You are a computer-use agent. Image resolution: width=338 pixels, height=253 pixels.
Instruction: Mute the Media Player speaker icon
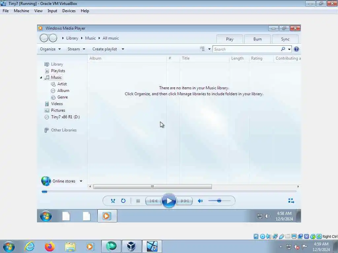coord(200,201)
